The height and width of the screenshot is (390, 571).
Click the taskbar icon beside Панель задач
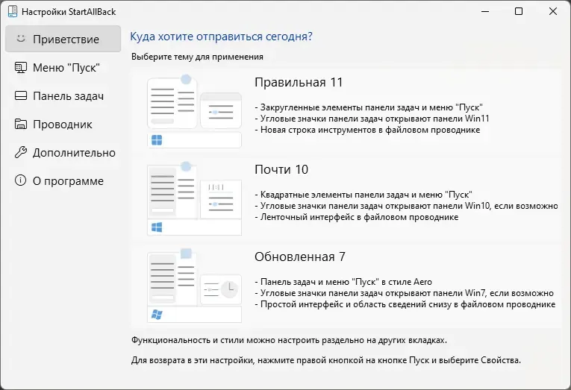pos(21,95)
